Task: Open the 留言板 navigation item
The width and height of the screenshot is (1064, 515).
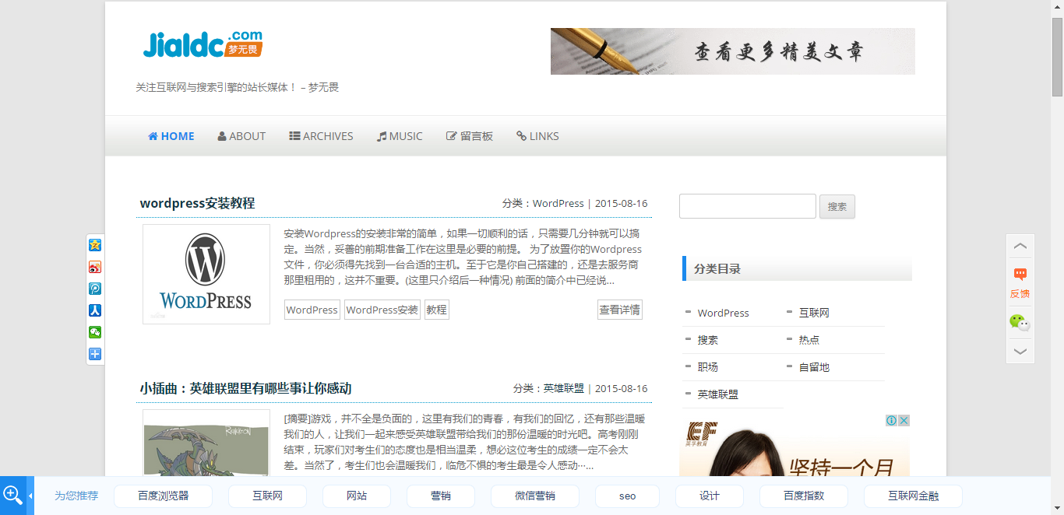Action: [x=470, y=135]
